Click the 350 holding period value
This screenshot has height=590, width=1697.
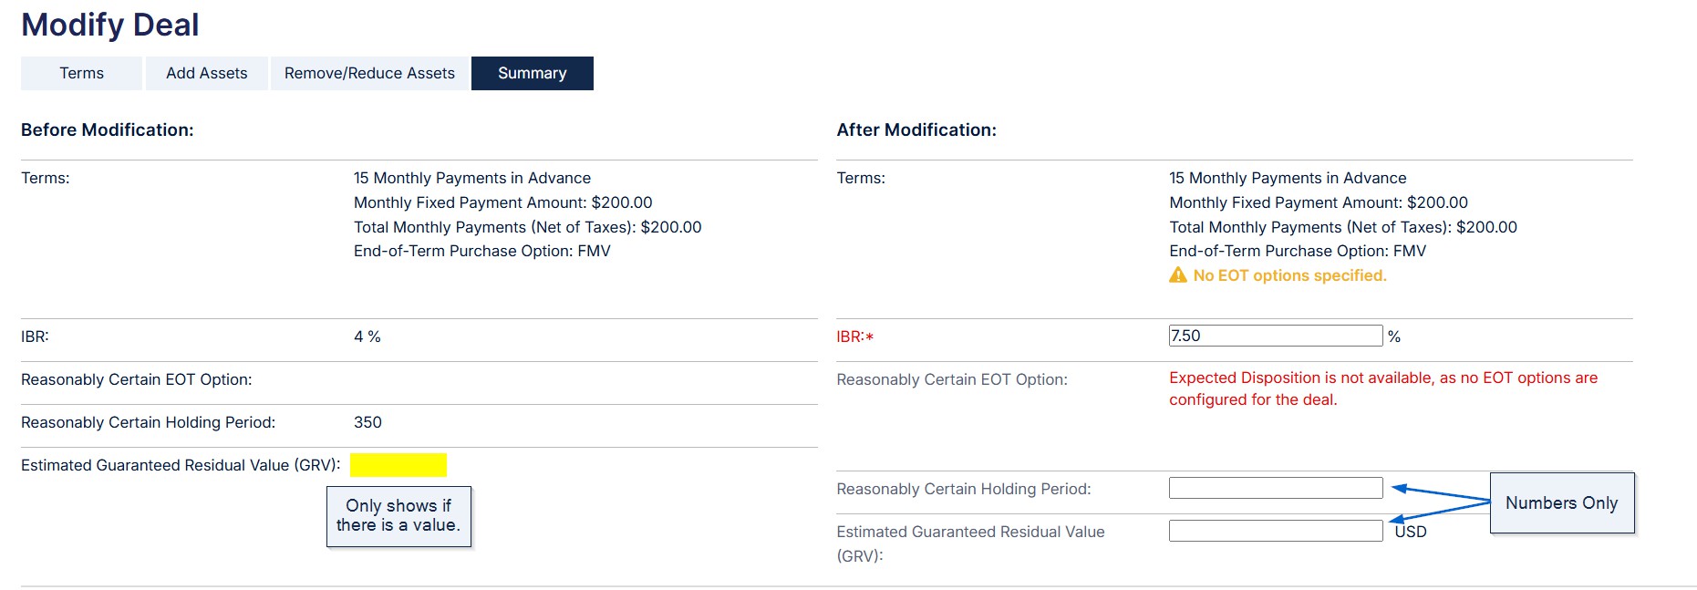click(367, 422)
